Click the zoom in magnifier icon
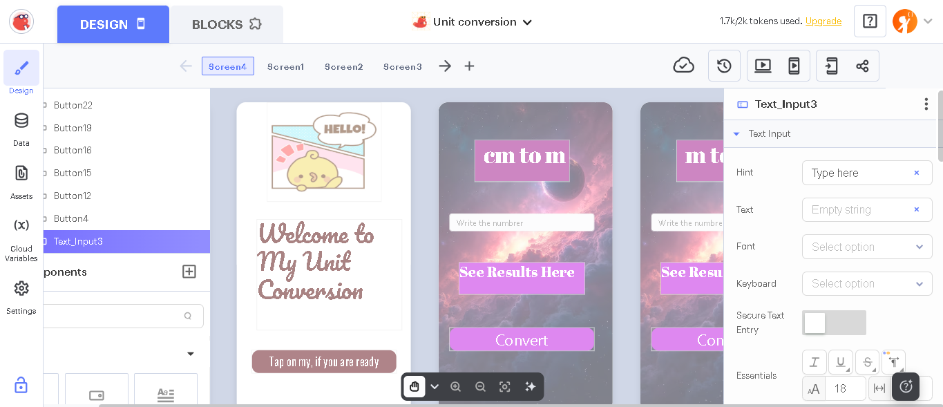Screen dimensions: 943x407 [455, 387]
